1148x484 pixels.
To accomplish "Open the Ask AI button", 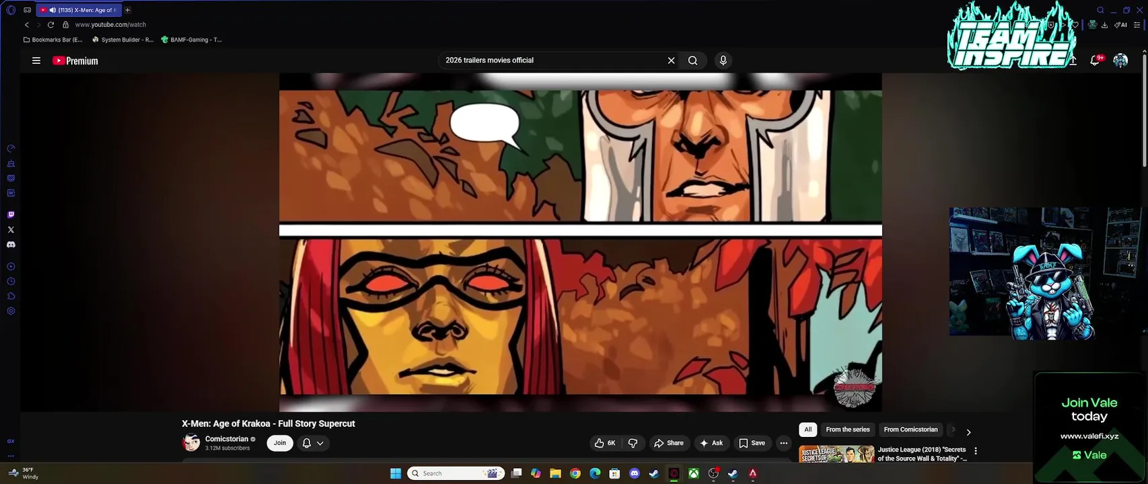I will 711,443.
